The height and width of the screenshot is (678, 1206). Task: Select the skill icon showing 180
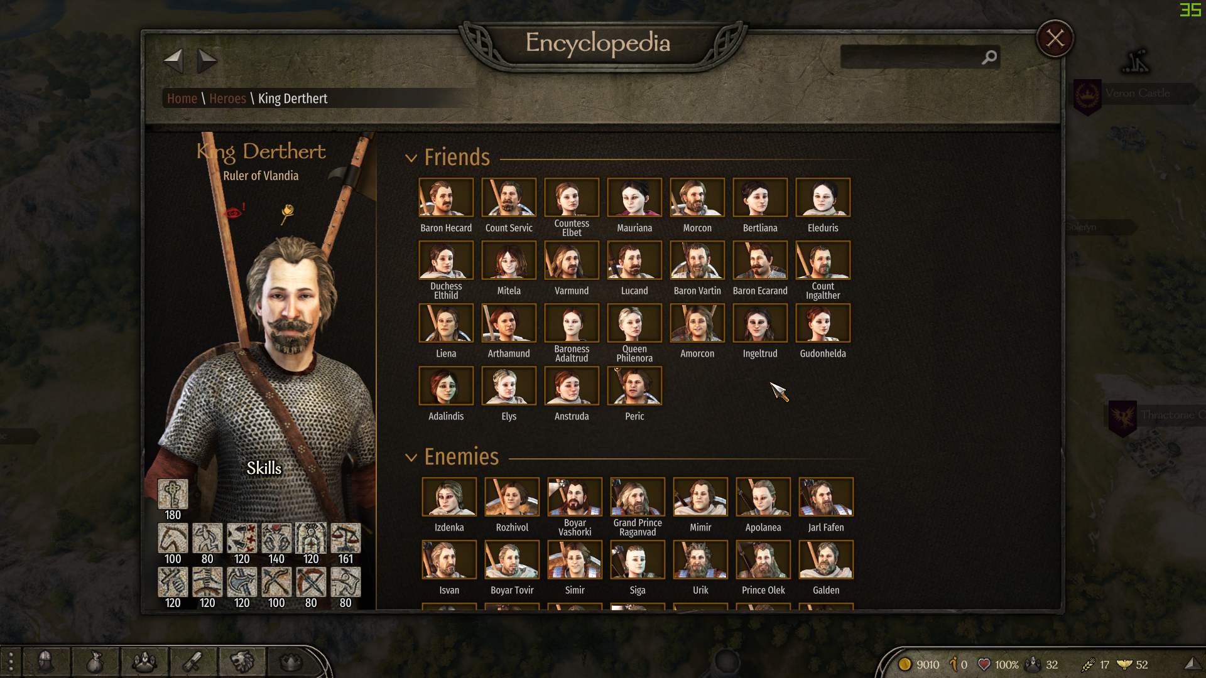pos(173,494)
